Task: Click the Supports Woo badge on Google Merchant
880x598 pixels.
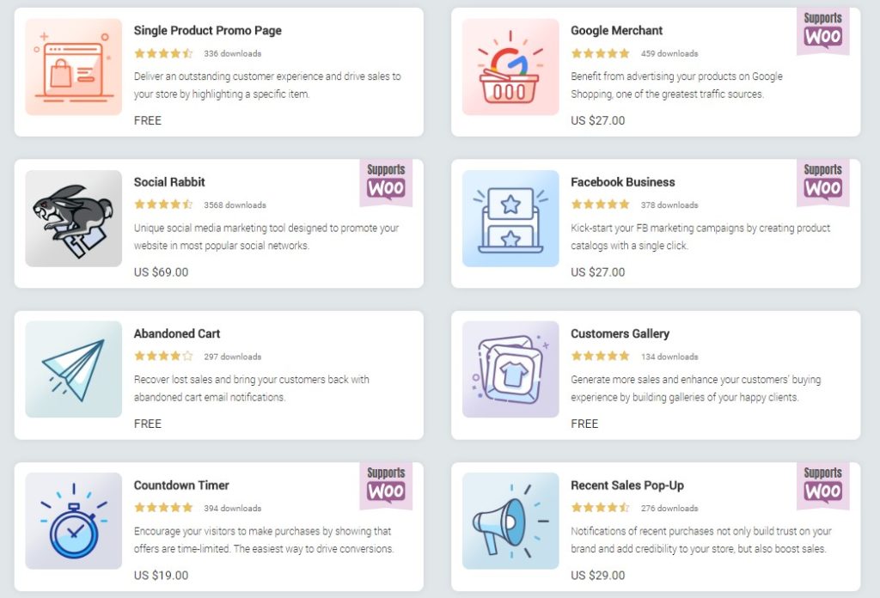Action: (x=822, y=31)
